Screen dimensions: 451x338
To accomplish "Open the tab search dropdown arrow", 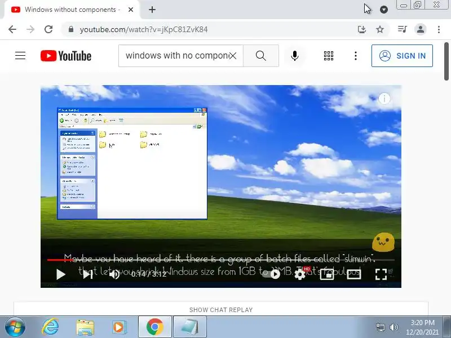I will pyautogui.click(x=384, y=10).
